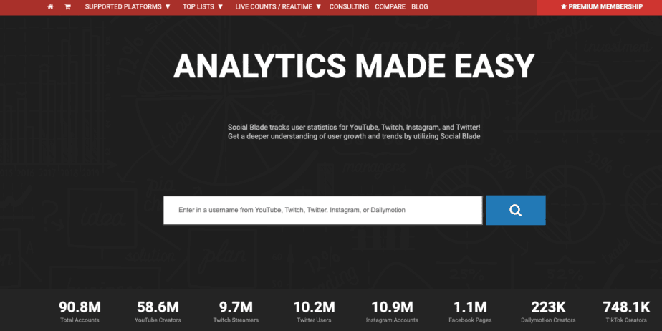Click the home icon in the navbar
The width and height of the screenshot is (662, 331).
[x=51, y=6]
